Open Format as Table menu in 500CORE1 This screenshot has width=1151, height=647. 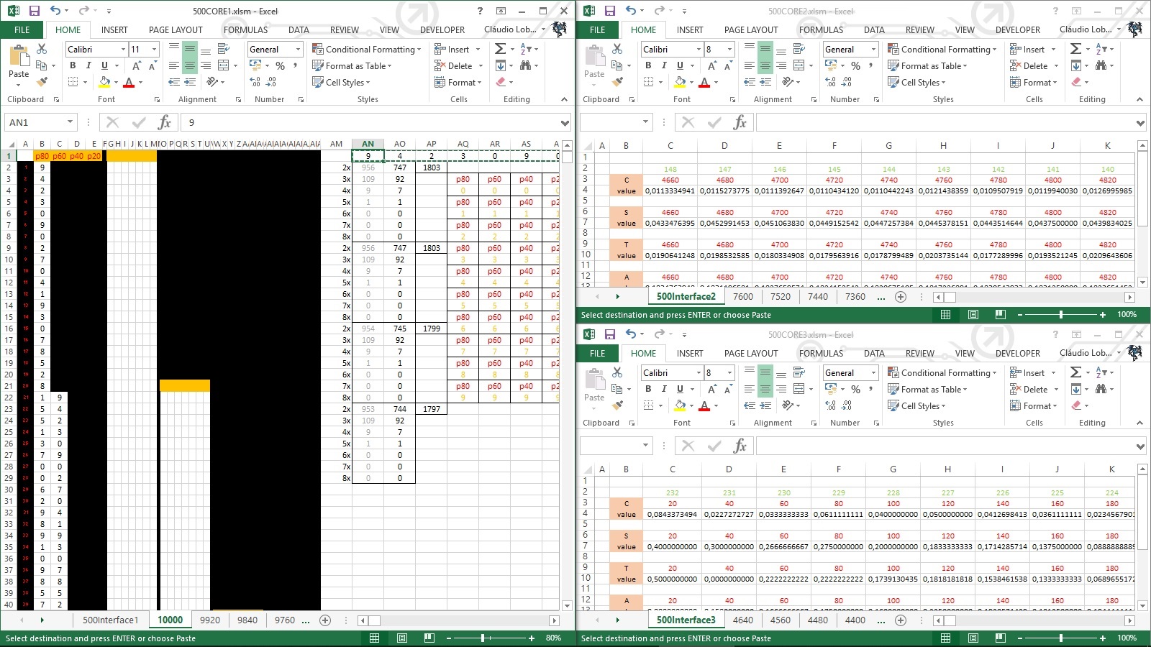[x=352, y=65]
